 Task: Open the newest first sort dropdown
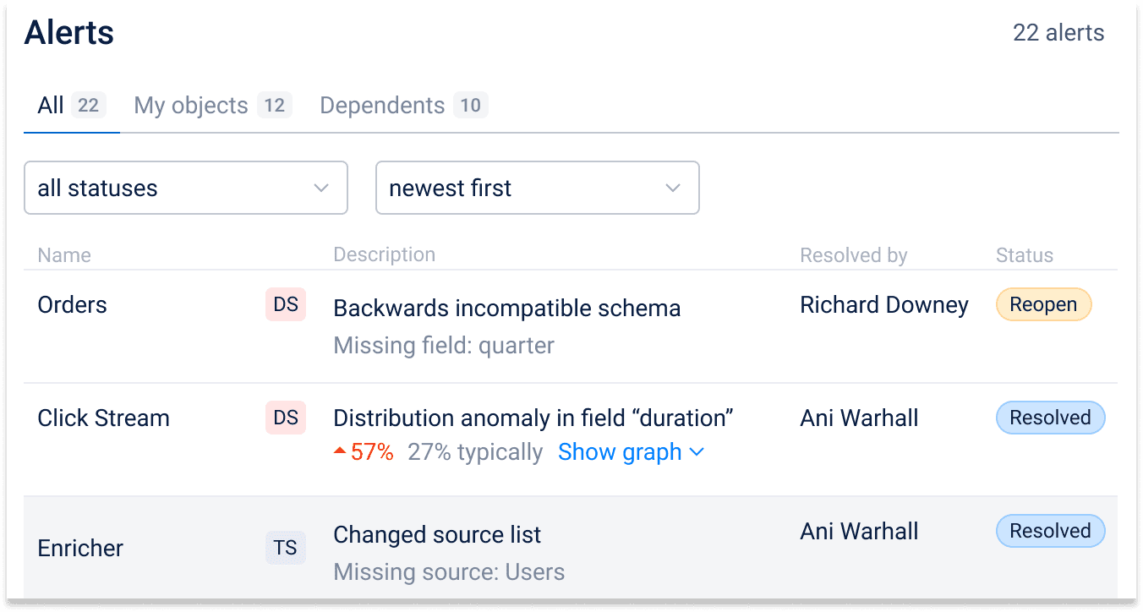pyautogui.click(x=537, y=188)
